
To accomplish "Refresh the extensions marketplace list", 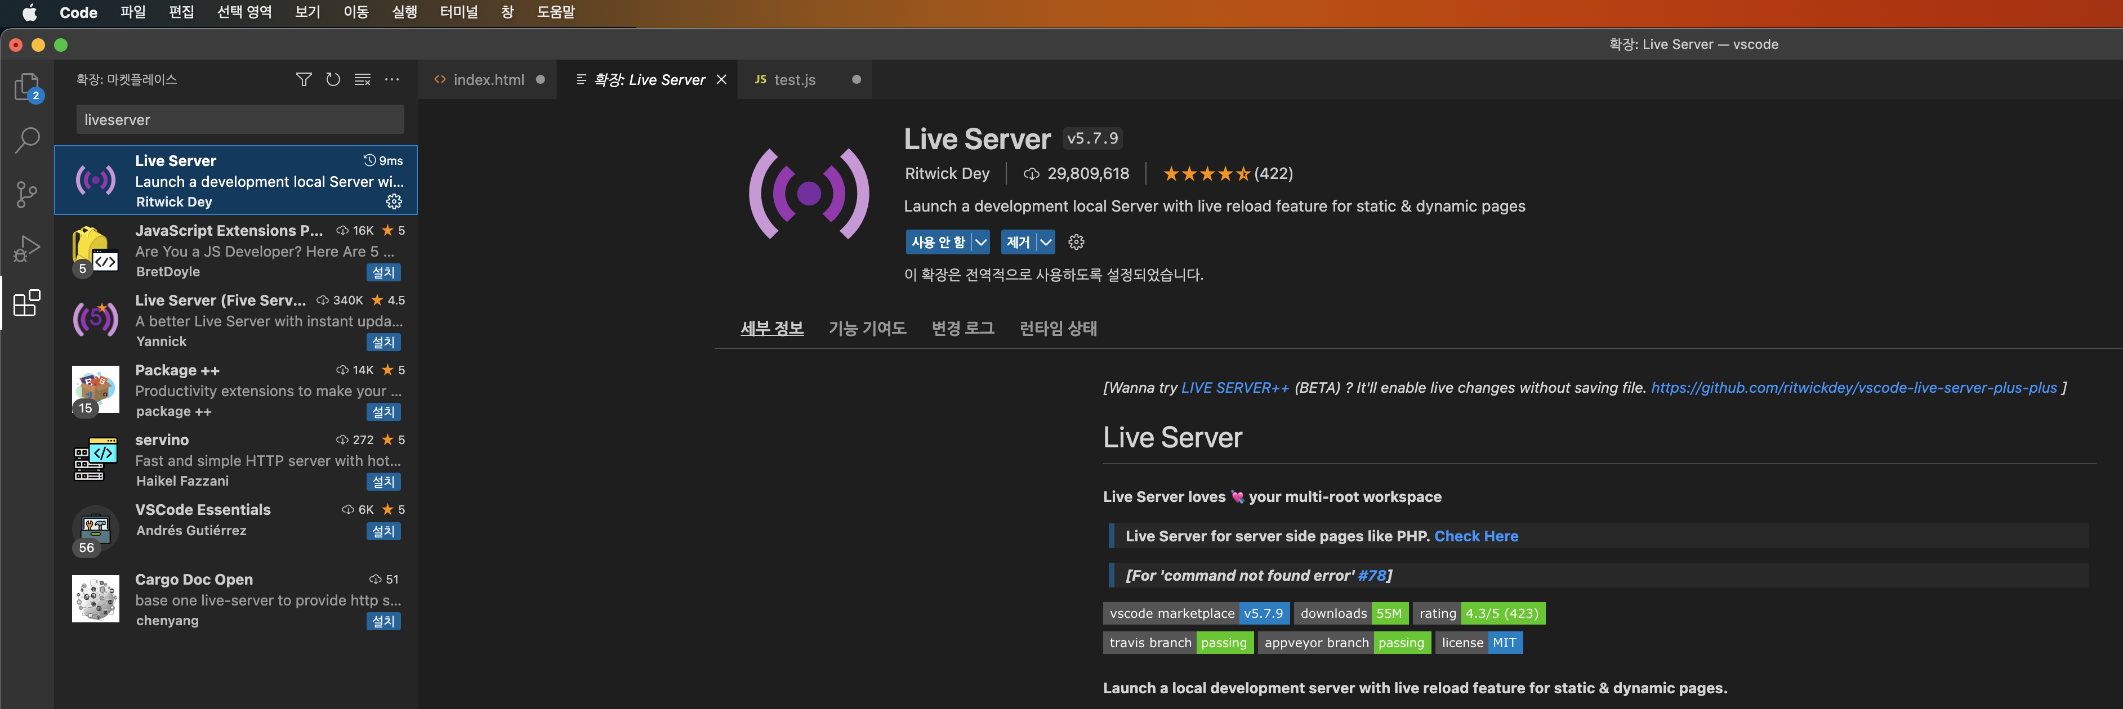I will 333,80.
